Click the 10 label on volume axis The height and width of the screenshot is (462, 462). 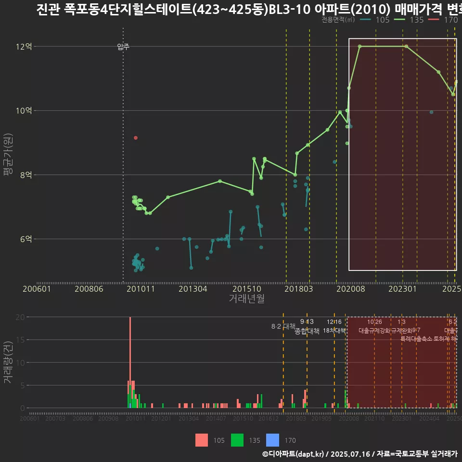click(x=20, y=363)
